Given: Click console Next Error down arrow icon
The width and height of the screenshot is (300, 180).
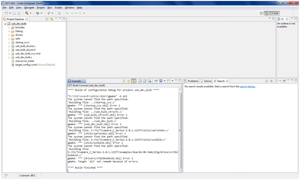Looking at the screenshot, I should tap(124, 81).
